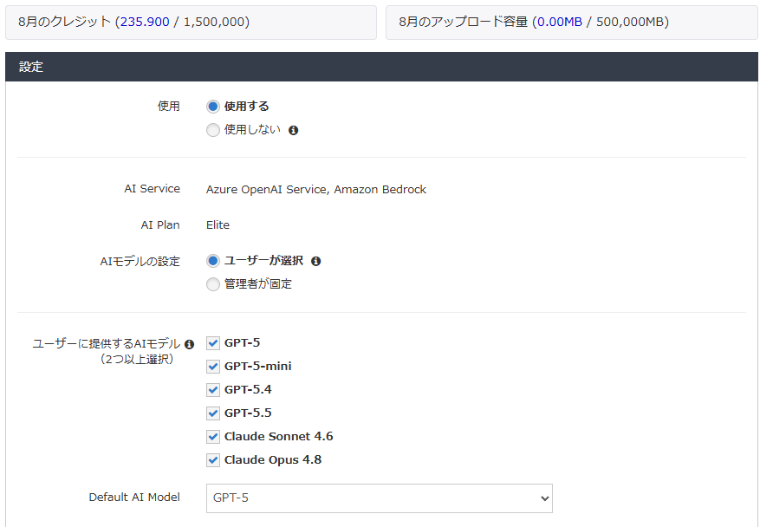This screenshot has width=760, height=527.
Task: Uncheck Claude Opus 4.8 model
Action: tap(213, 460)
